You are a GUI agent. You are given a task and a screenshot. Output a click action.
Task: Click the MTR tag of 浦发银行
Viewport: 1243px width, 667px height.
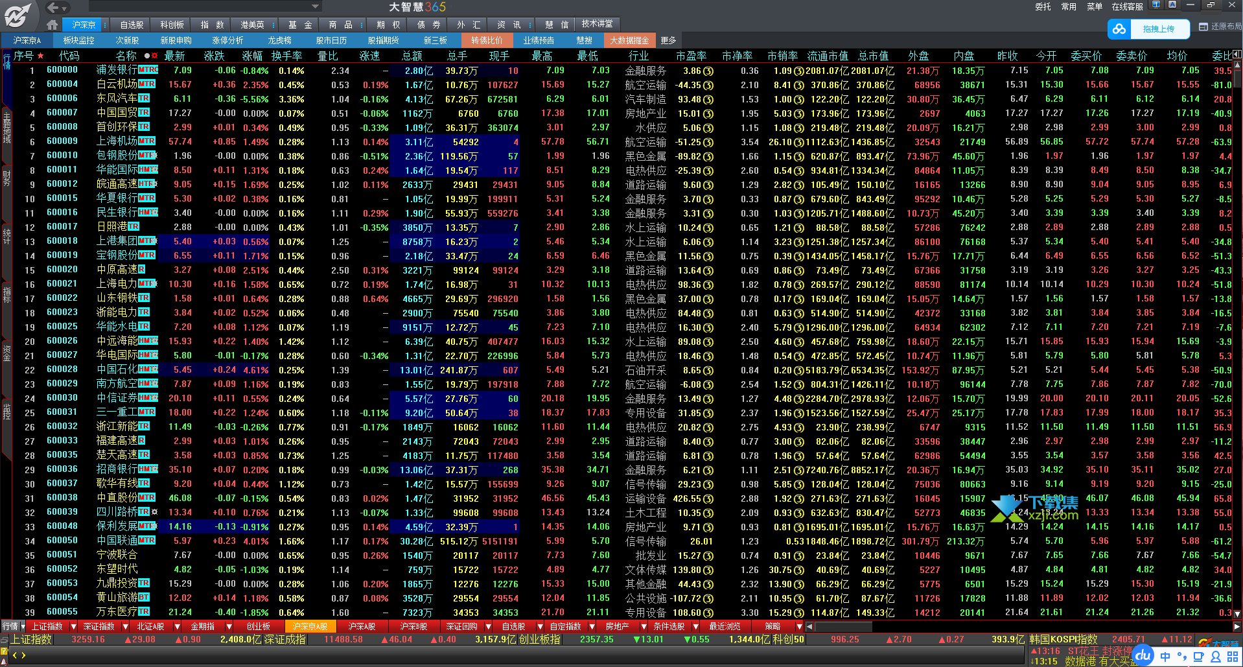click(148, 69)
